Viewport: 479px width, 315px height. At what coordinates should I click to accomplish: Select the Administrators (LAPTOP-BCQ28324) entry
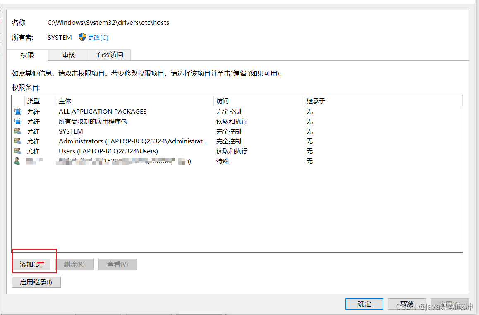[133, 141]
